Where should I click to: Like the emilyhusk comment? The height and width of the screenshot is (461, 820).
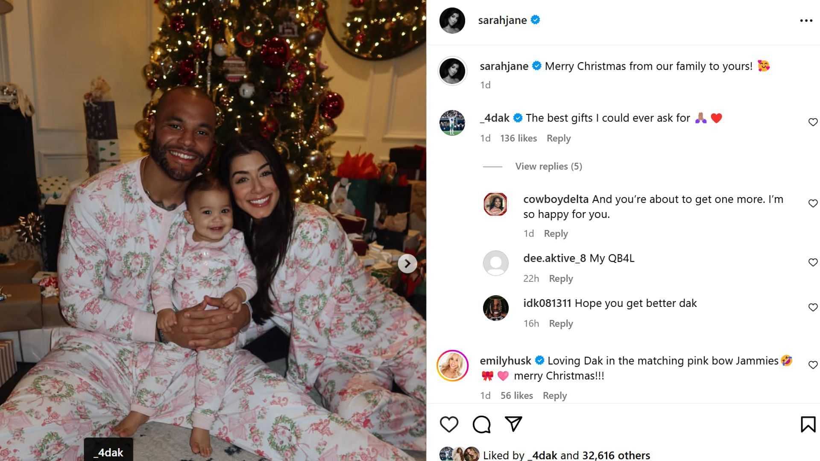(813, 365)
